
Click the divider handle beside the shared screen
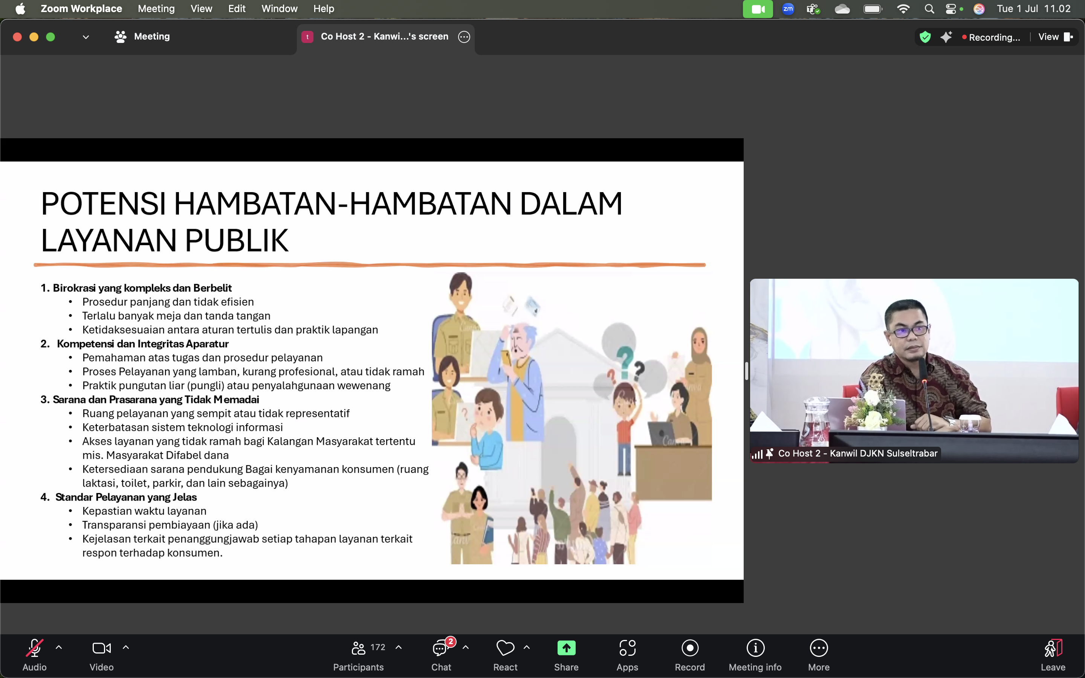click(746, 371)
